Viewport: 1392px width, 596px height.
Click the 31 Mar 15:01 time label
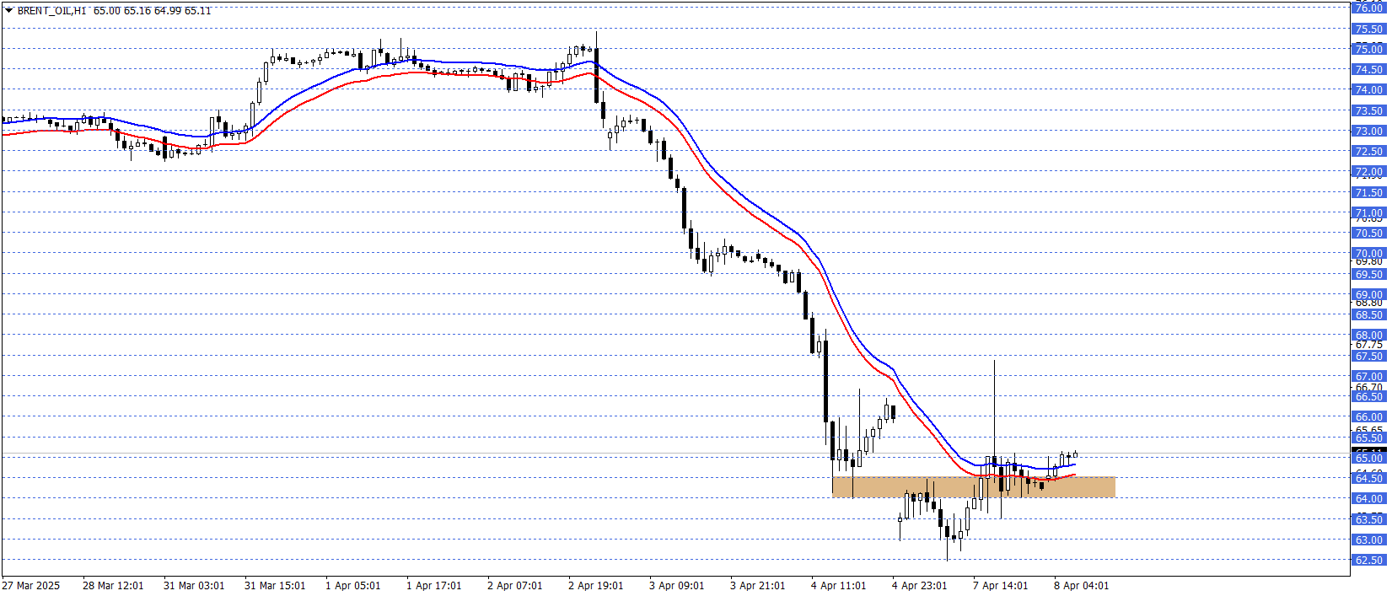pyautogui.click(x=275, y=586)
